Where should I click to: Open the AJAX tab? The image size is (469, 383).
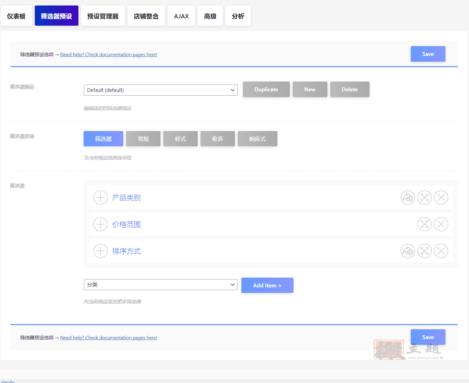[181, 16]
